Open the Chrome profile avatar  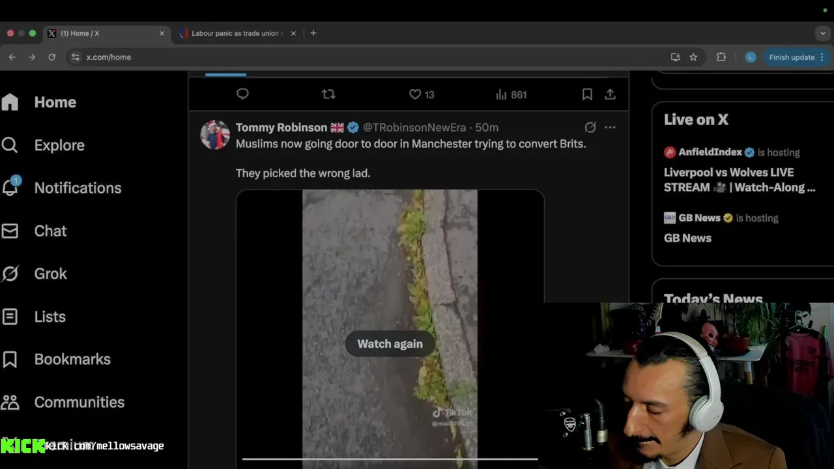pos(751,57)
